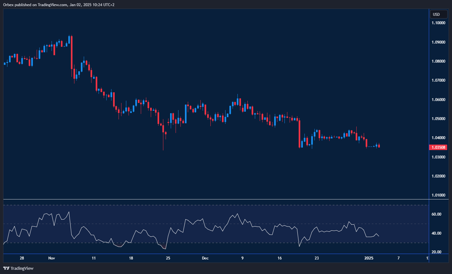Click the 1.10000 price scale value
The width and height of the screenshot is (452, 274).
pyautogui.click(x=438, y=23)
